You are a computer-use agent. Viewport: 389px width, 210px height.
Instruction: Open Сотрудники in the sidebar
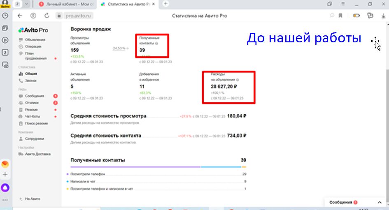click(x=34, y=138)
